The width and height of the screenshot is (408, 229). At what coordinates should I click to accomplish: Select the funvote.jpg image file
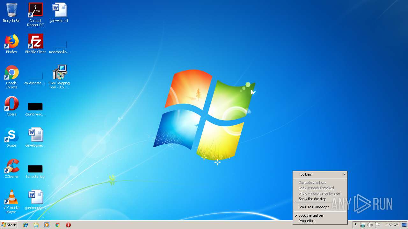click(35, 171)
